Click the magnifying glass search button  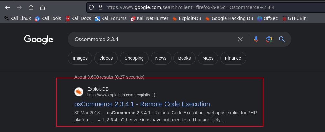(x=282, y=39)
